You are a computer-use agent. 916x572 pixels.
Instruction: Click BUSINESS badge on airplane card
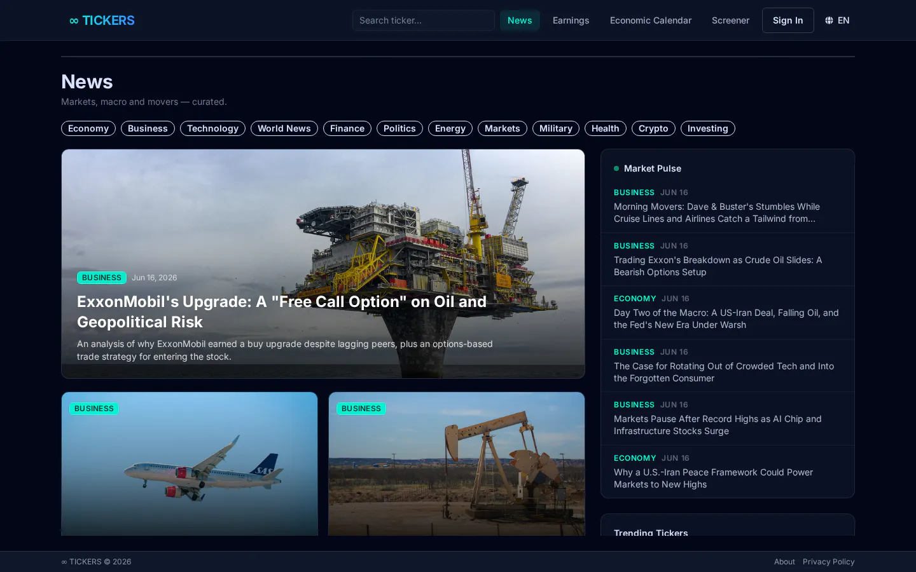(x=94, y=409)
